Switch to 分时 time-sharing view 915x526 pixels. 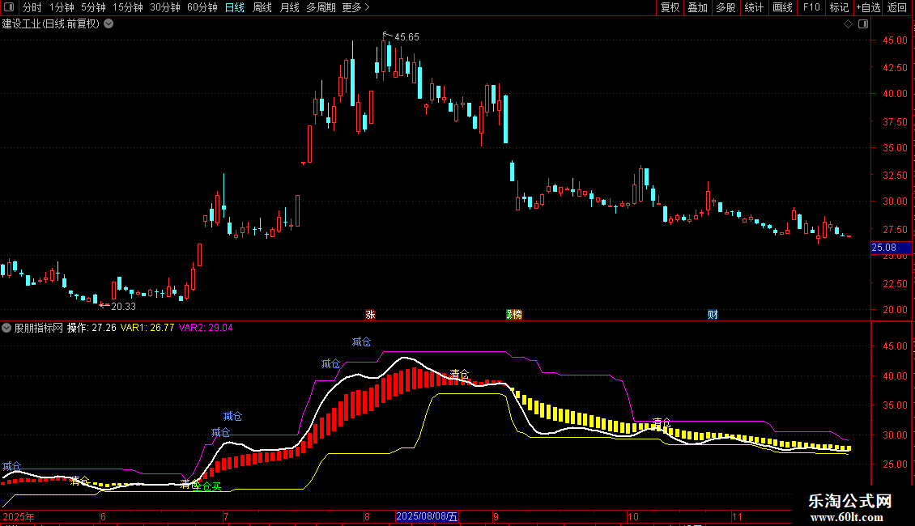coord(32,7)
